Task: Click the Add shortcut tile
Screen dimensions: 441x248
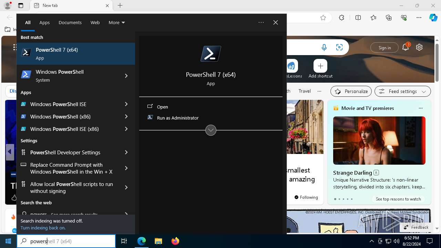Action: click(320, 69)
